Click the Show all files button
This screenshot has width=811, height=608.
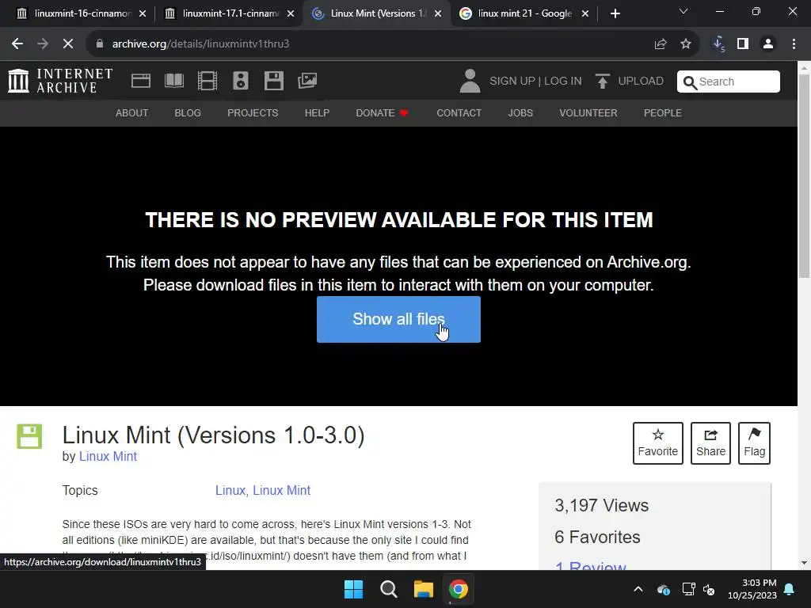[399, 319]
